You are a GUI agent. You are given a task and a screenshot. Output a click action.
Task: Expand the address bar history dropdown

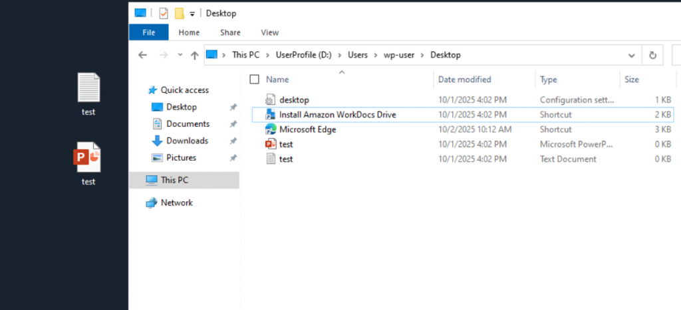[631, 55]
